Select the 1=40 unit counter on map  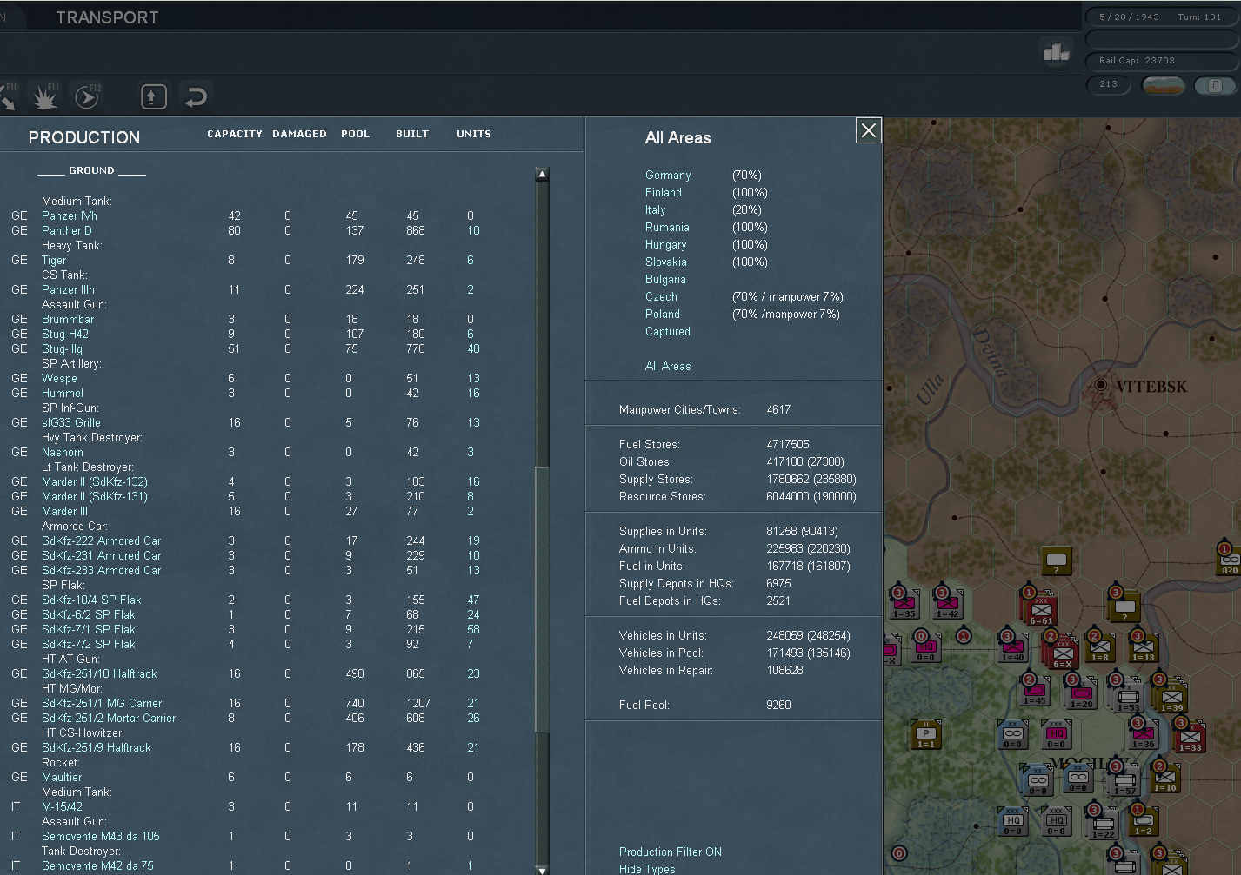coord(1012,646)
